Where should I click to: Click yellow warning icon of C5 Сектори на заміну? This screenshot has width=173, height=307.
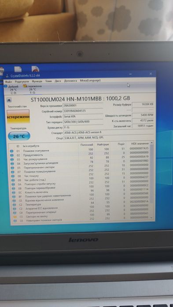(15, 217)
